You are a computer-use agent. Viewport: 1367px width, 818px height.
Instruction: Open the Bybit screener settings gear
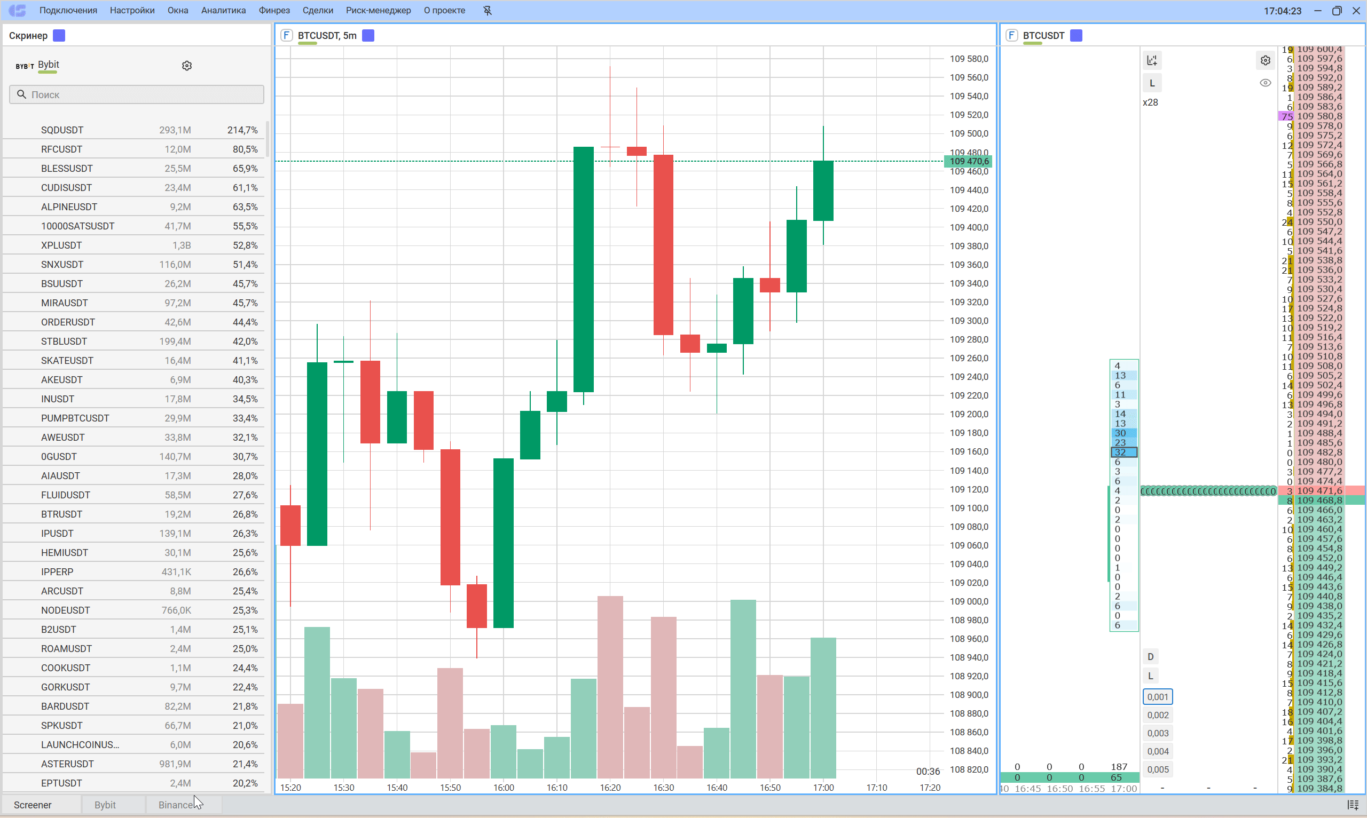pos(187,66)
